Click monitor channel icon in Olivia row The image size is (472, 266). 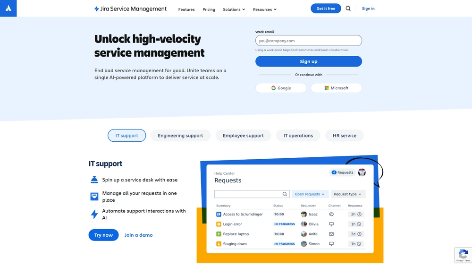coord(331,224)
